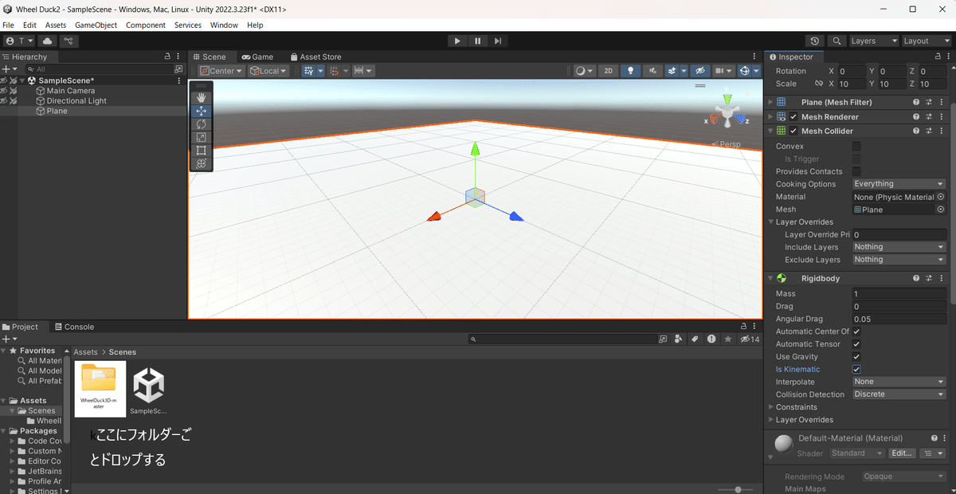This screenshot has height=494, width=956.
Task: Open the Center pivot mode dropdown
Action: tap(221, 71)
